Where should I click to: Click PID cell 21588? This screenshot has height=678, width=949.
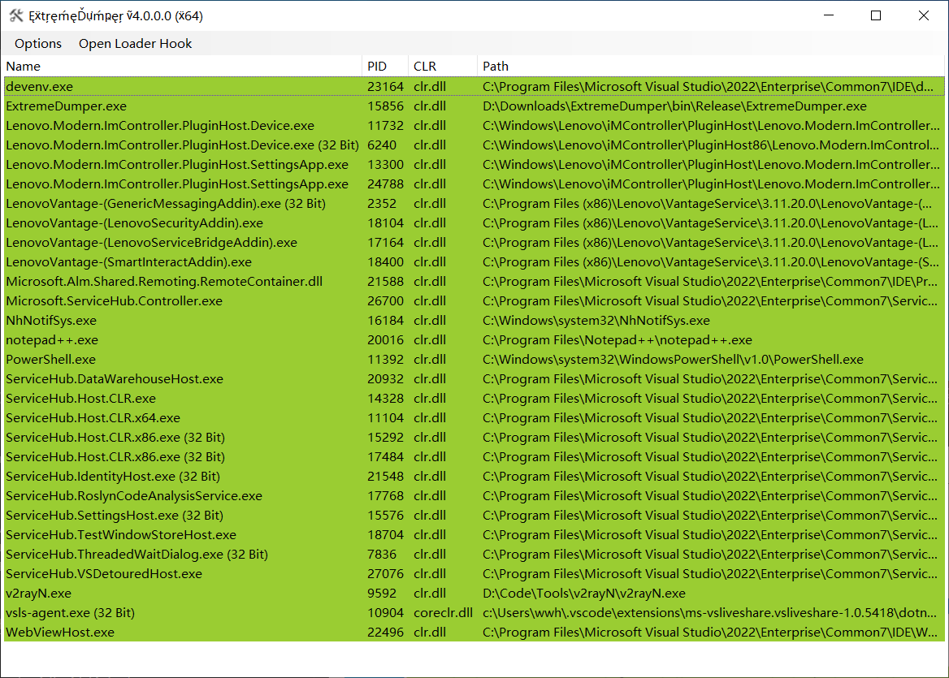point(385,281)
